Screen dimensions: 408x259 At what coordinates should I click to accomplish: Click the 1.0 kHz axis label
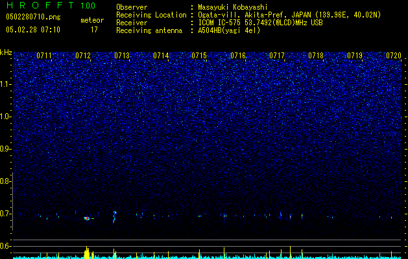pyautogui.click(x=6, y=117)
